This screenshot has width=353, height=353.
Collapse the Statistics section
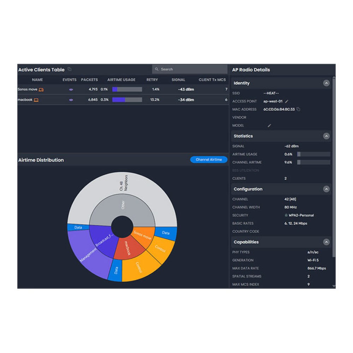326,136
